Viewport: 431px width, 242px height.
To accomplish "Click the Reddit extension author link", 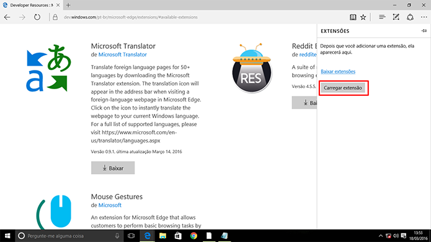I will pos(308,54).
